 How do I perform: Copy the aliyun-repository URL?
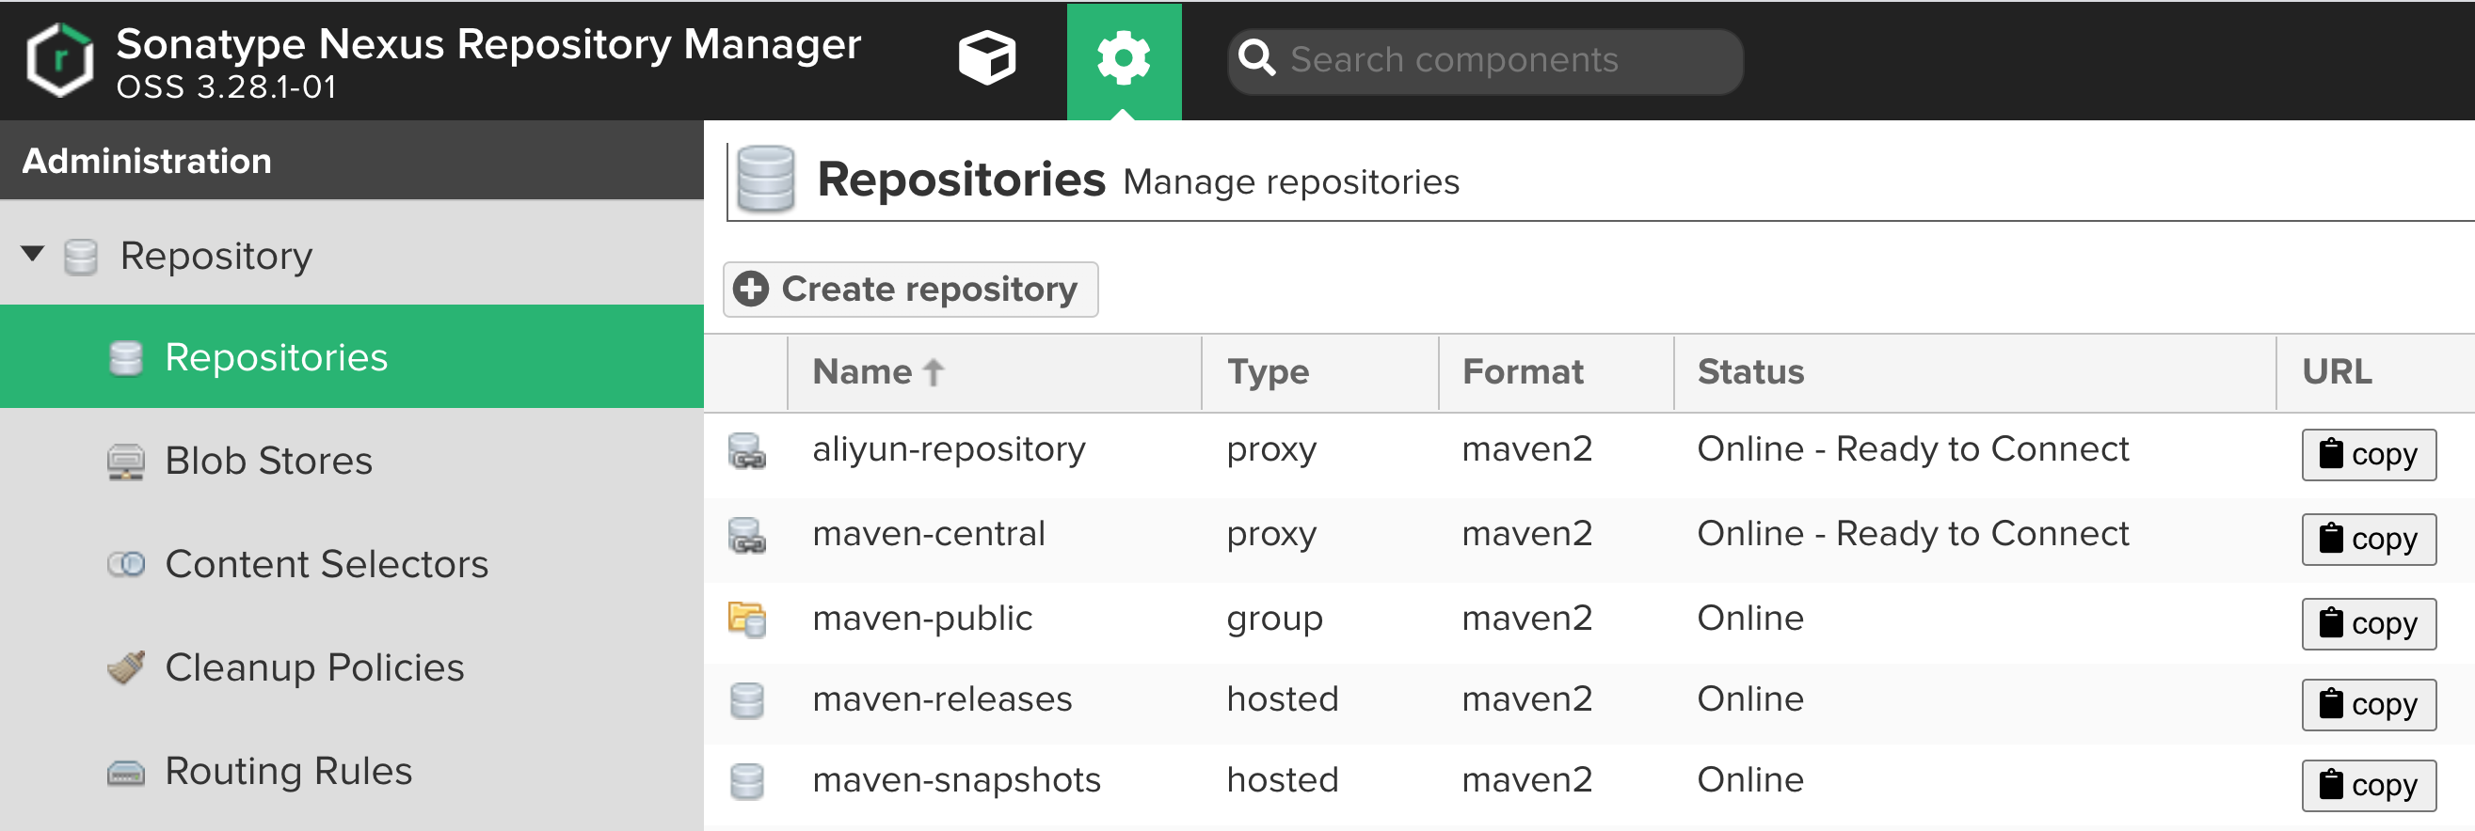coord(2369,455)
